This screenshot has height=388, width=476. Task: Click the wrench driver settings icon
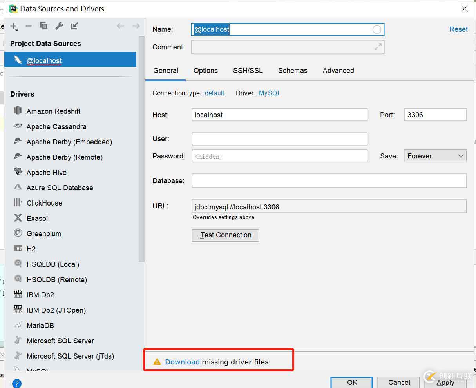tap(59, 26)
